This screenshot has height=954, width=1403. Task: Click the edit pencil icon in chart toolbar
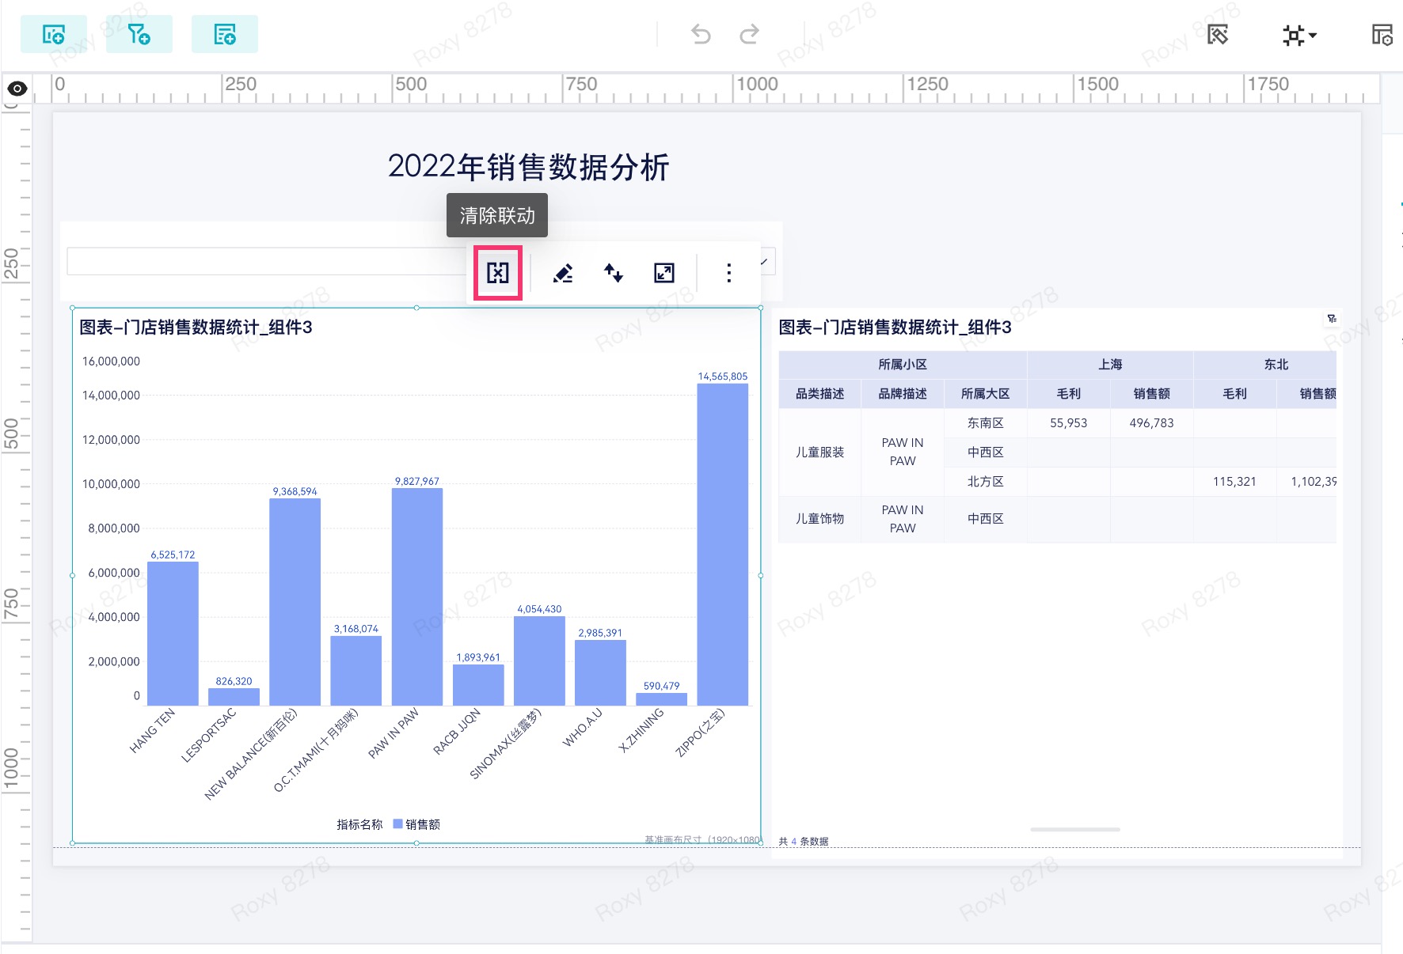[x=563, y=273]
